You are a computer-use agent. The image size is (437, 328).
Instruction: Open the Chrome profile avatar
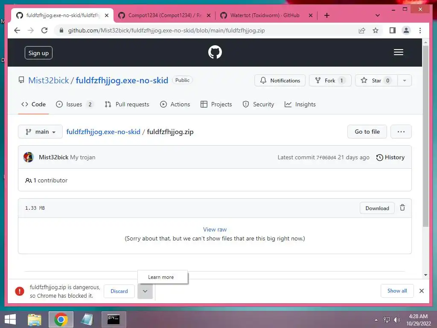[406, 30]
